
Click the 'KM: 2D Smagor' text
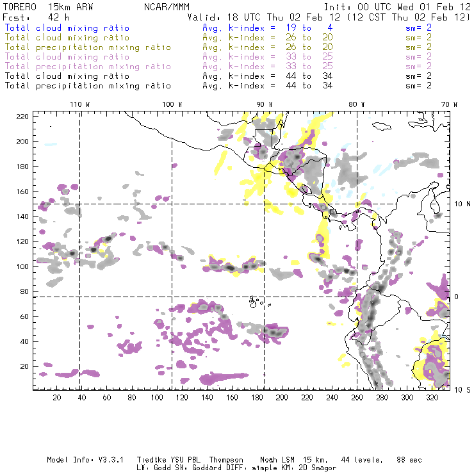click(309, 468)
